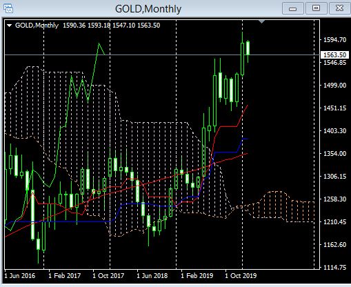Click the 1594.70 price scale label
This screenshot has width=351, height=287.
[x=334, y=40]
